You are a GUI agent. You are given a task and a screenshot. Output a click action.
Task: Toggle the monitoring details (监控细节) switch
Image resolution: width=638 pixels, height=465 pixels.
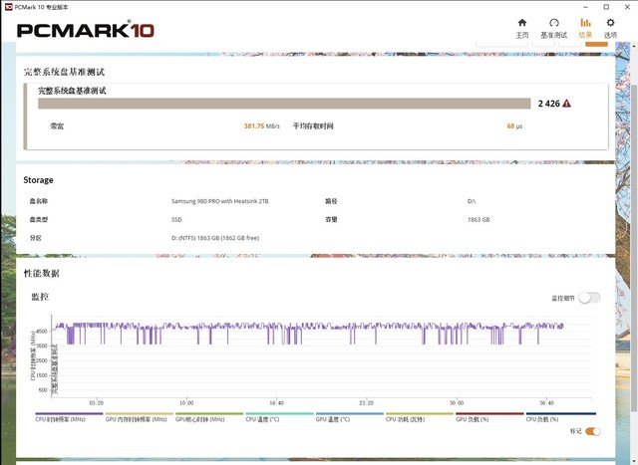tap(589, 298)
